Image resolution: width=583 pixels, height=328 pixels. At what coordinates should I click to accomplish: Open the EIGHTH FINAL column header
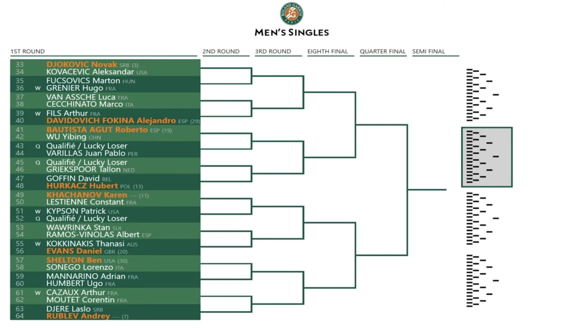click(x=327, y=51)
